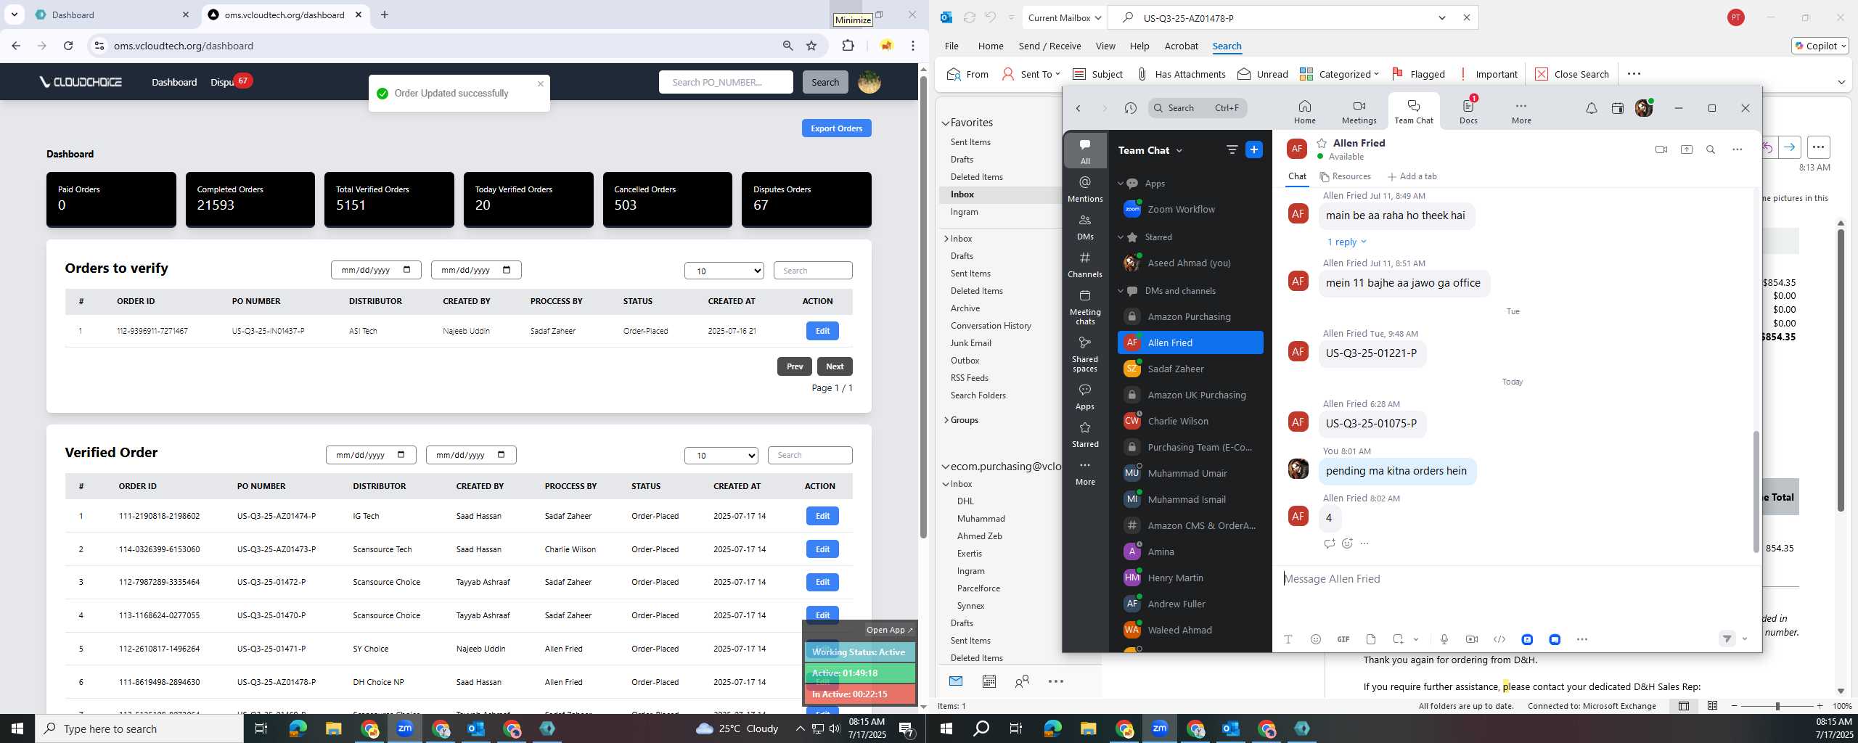This screenshot has height=743, width=1858.
Task: Click Close Search in Outlook ribbon
Action: tap(1572, 74)
